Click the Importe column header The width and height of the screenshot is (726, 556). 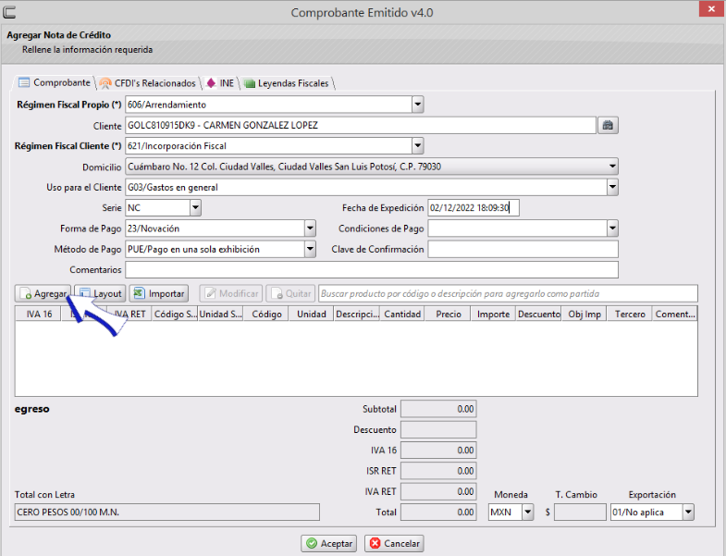(493, 315)
